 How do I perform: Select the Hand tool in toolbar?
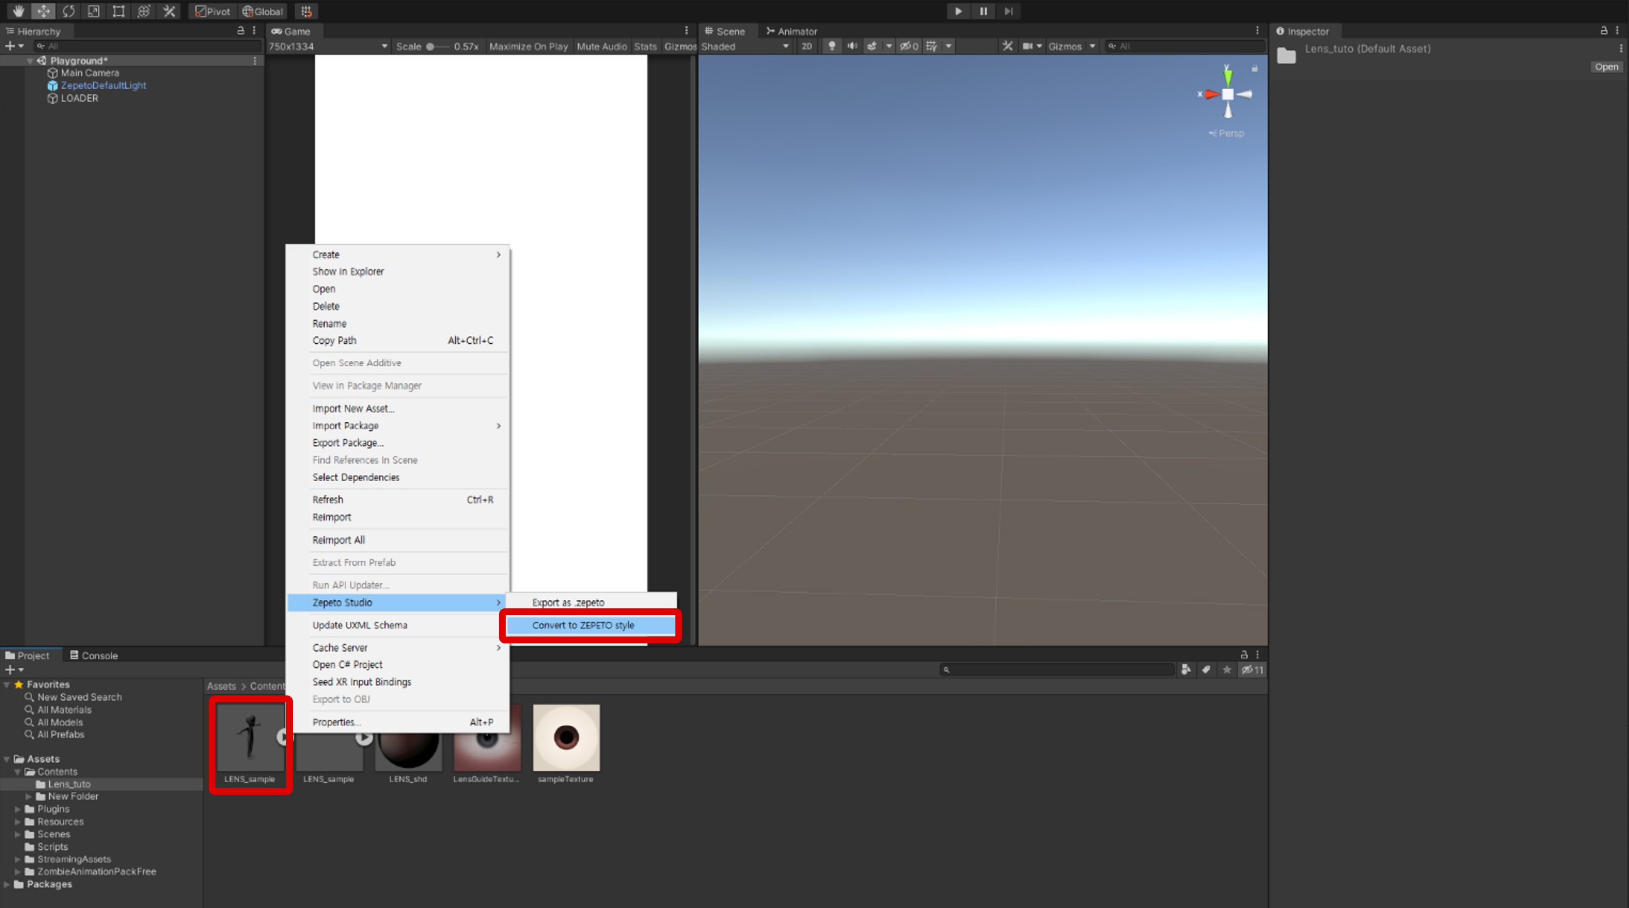pyautogui.click(x=18, y=11)
